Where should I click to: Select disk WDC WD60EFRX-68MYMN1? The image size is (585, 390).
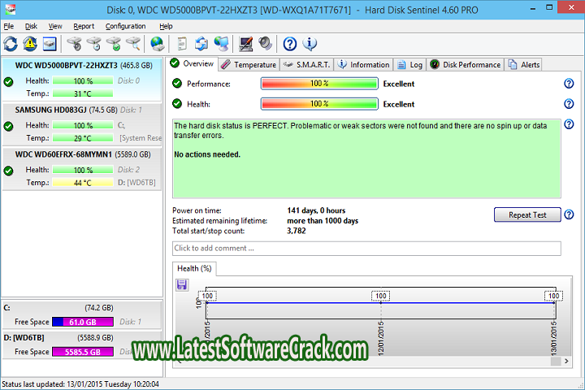click(82, 169)
